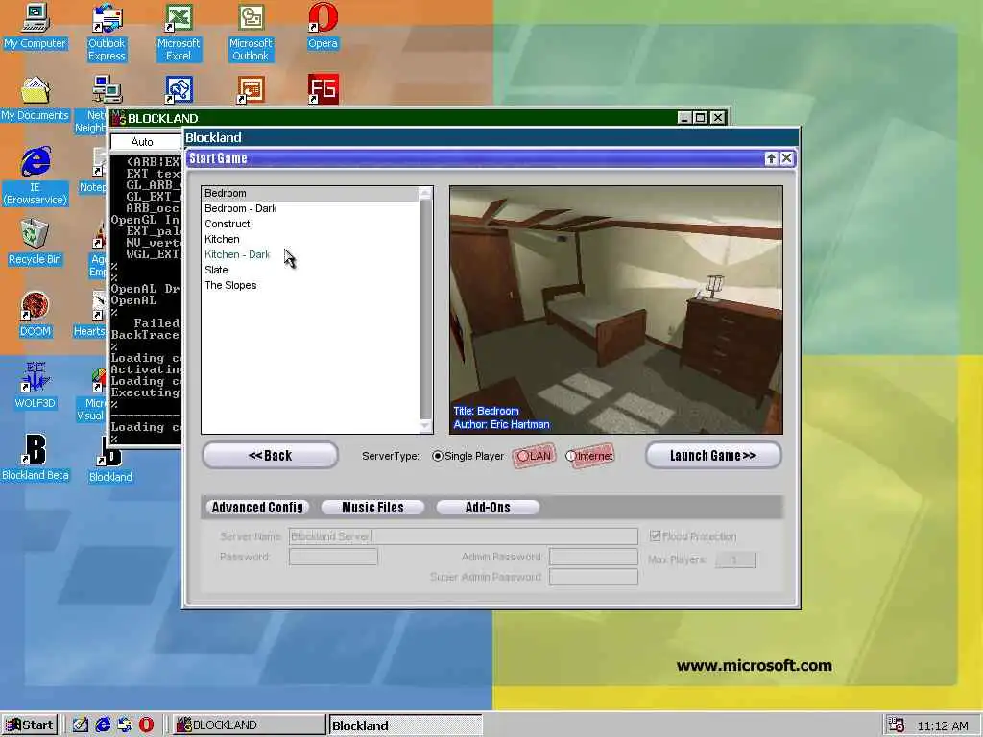
Task: Click the red FG desktop icon
Action: 323,89
